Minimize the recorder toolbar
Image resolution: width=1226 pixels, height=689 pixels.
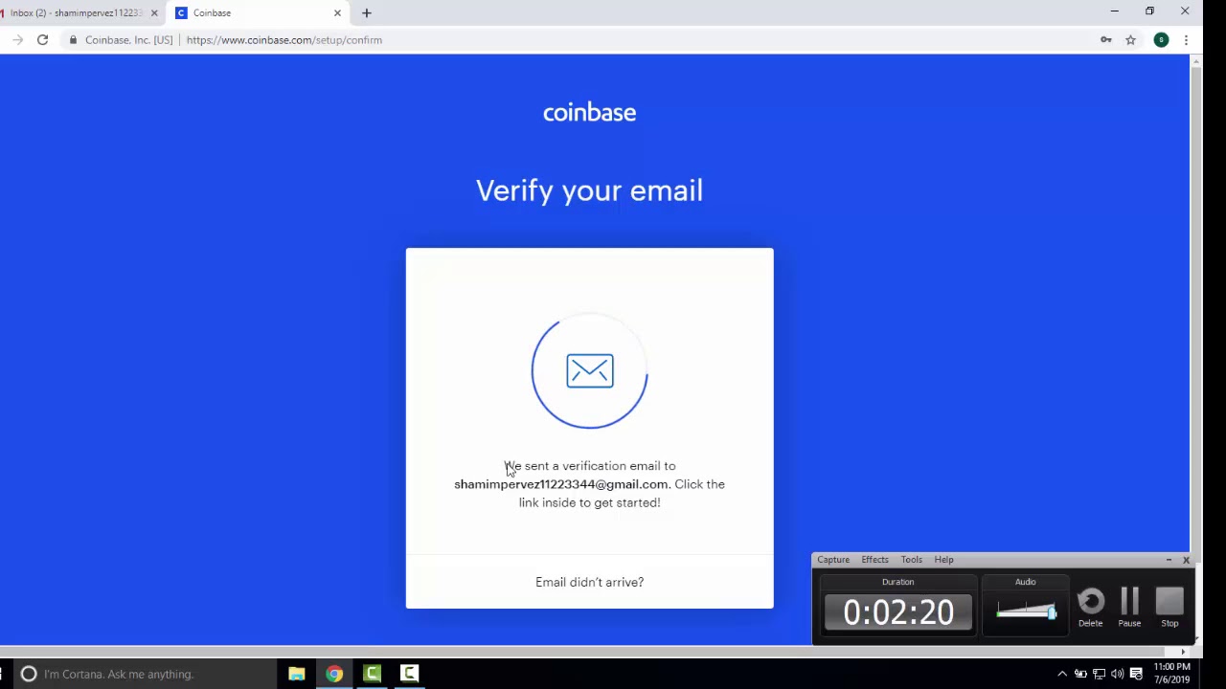[x=1169, y=560]
